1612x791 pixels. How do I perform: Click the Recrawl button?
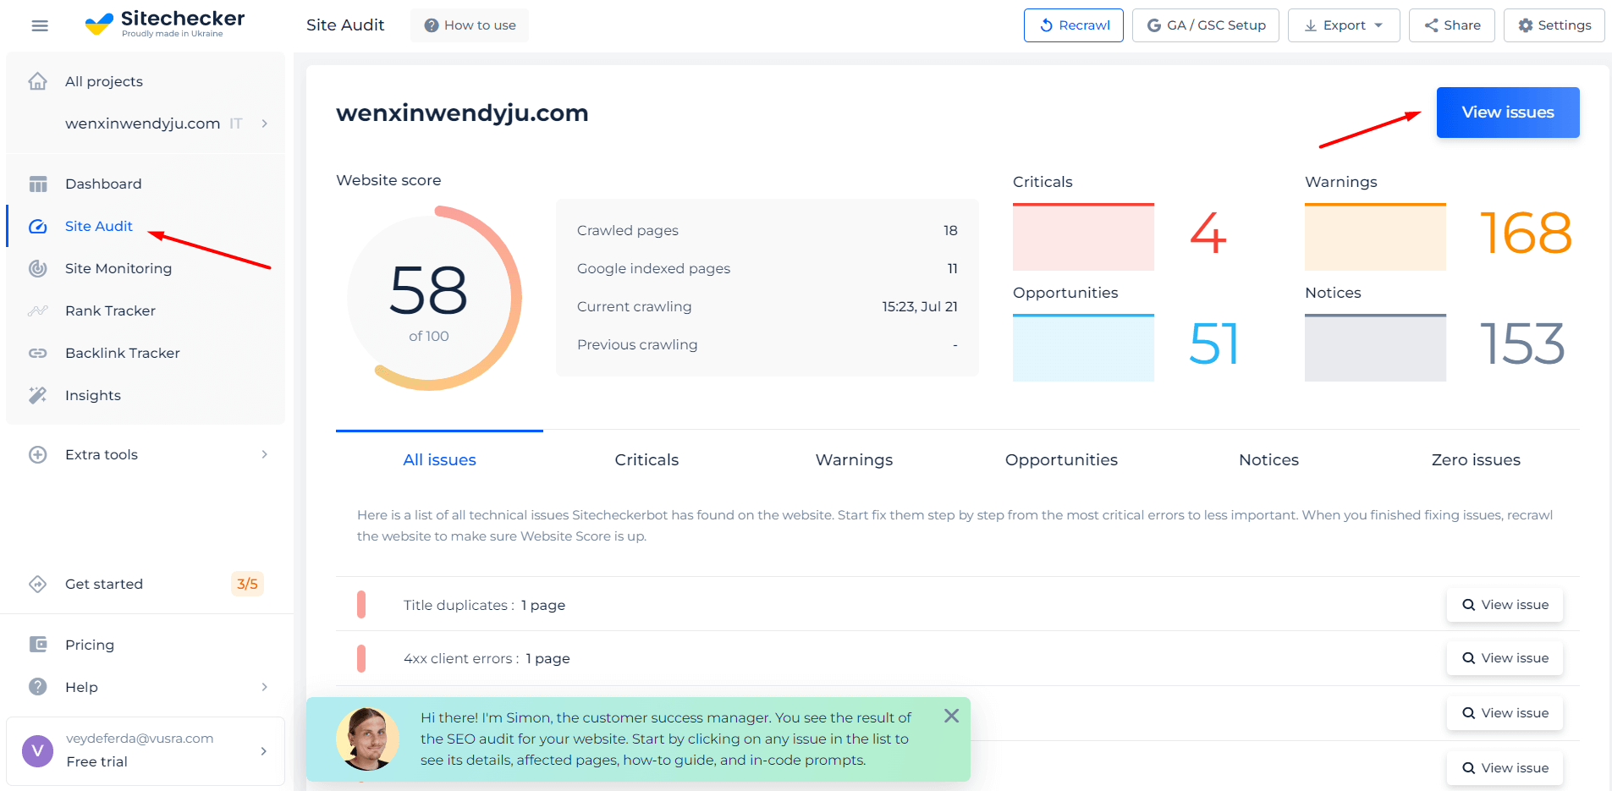point(1074,25)
